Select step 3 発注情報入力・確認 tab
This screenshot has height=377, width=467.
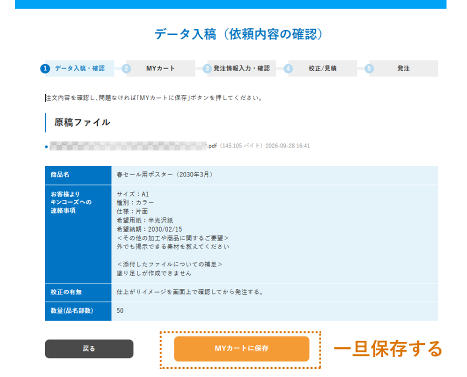pos(239,68)
